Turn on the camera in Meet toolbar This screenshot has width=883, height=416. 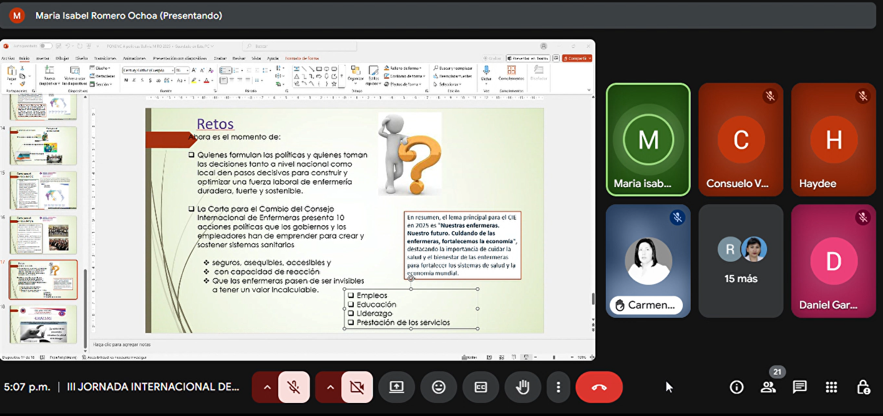click(357, 387)
